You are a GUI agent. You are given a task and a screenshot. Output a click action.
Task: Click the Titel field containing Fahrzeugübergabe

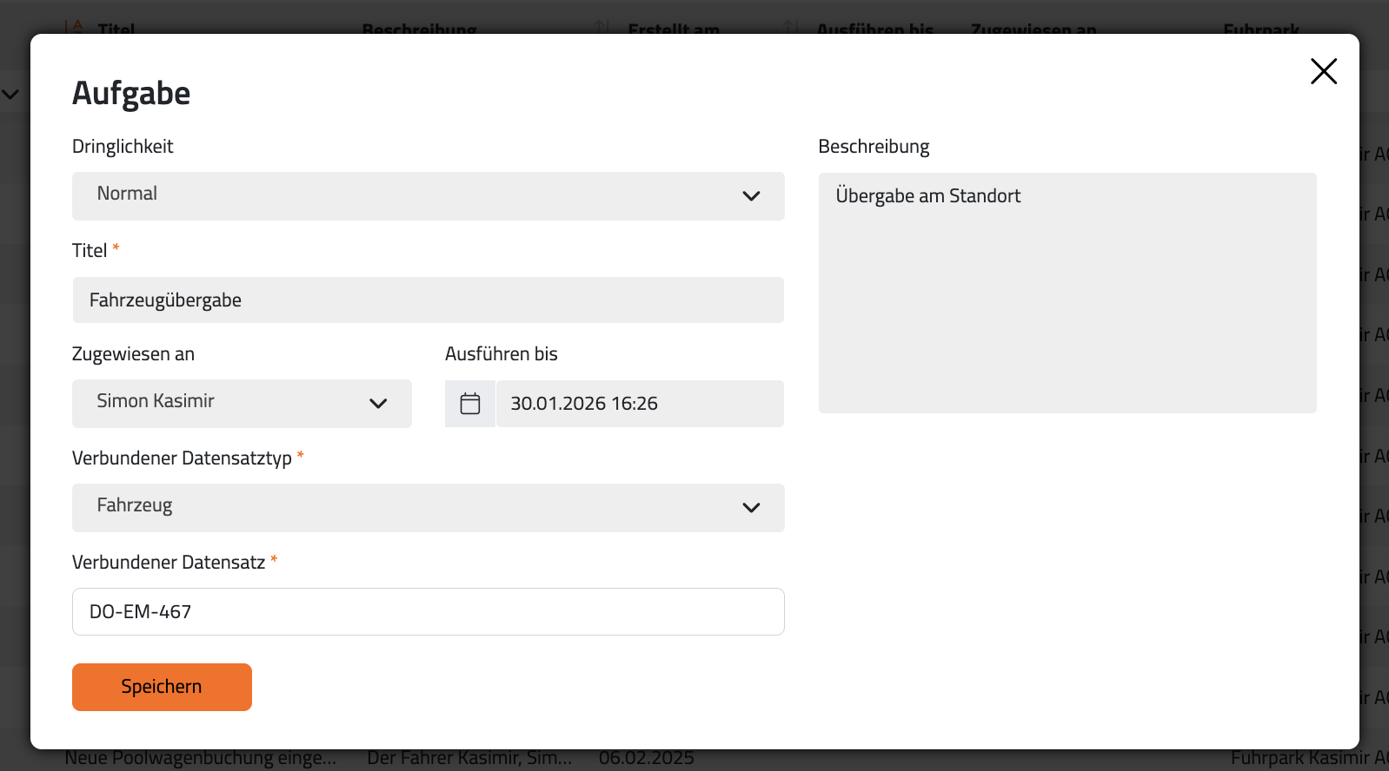pyautogui.click(x=428, y=300)
